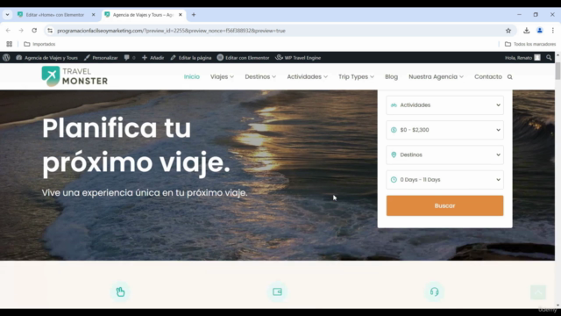Click Travel Monster logo
The width and height of the screenshot is (561, 316).
click(x=75, y=76)
